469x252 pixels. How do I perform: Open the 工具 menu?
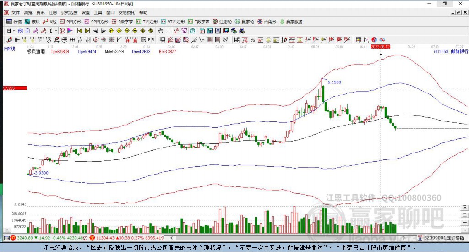coord(98,12)
